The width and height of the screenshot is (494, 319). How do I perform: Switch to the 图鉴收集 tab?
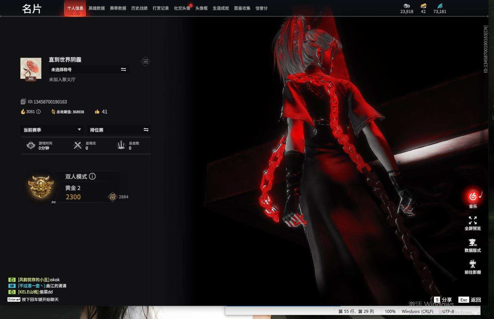click(x=242, y=8)
